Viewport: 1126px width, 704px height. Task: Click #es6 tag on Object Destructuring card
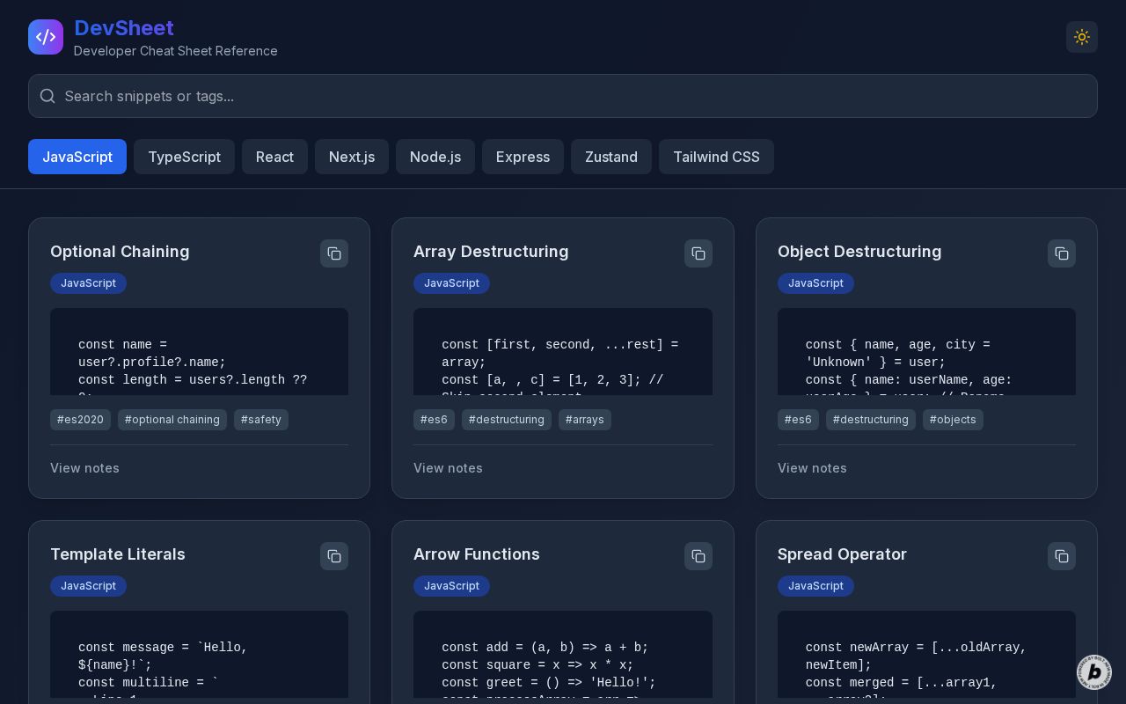click(798, 420)
